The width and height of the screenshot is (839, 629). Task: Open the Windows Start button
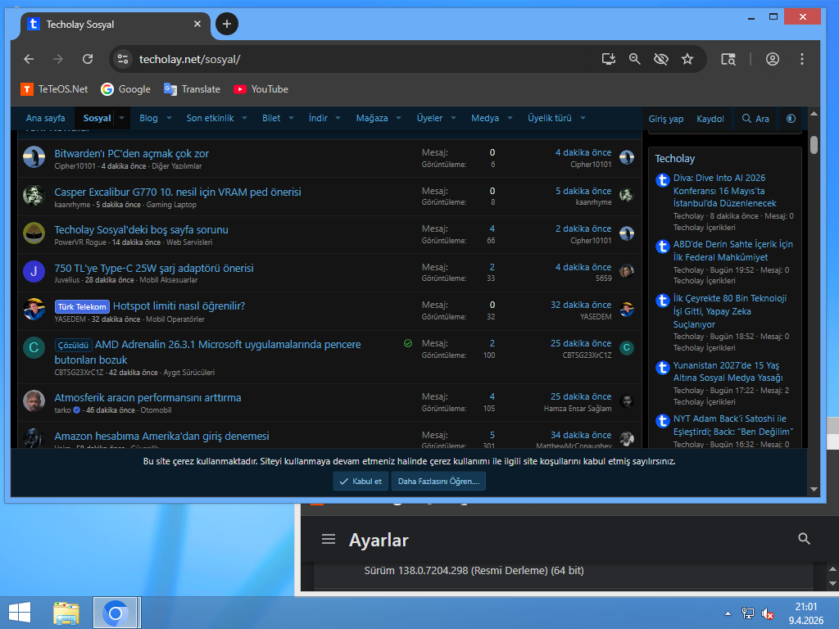click(x=20, y=613)
